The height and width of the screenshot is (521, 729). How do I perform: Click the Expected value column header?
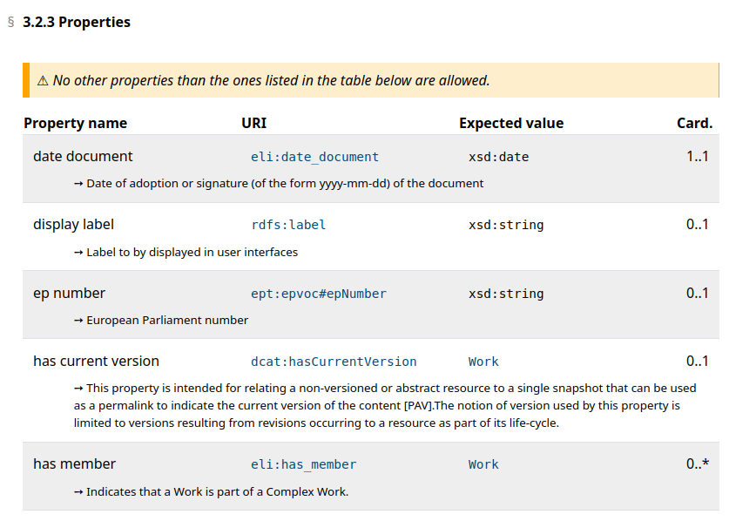coord(511,123)
